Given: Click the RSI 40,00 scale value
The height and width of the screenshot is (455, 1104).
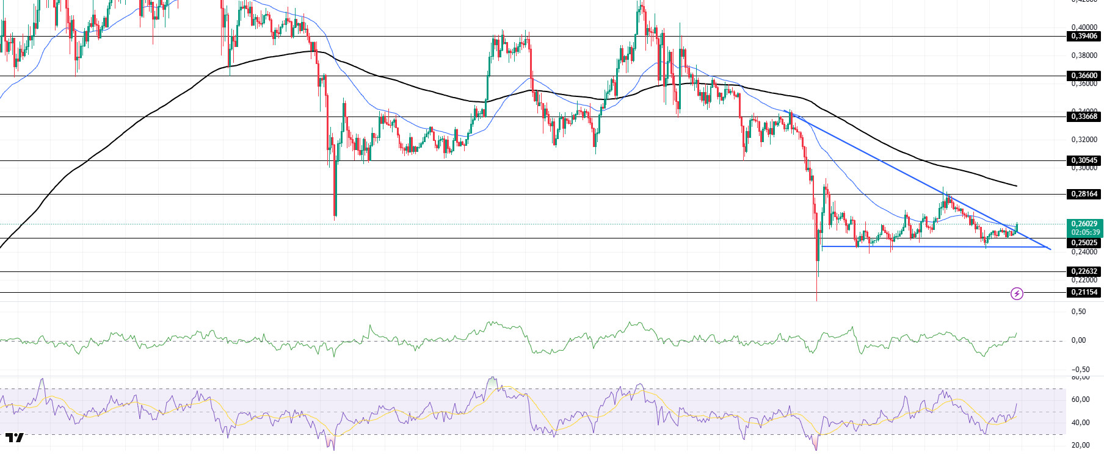Looking at the screenshot, I should click(1081, 423).
